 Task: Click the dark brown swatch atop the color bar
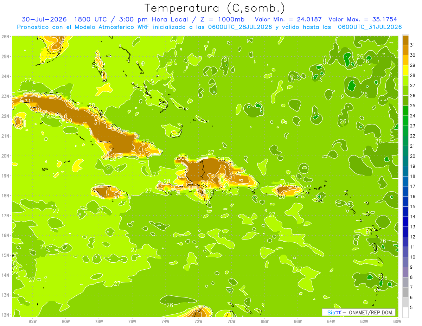pos(405,40)
